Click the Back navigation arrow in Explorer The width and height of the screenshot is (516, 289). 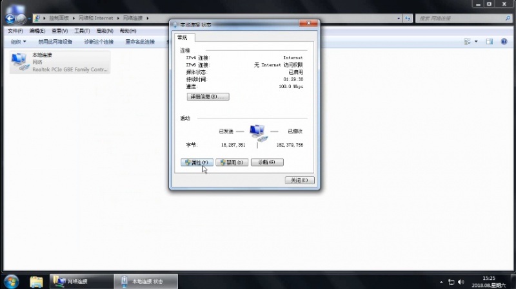(10, 19)
